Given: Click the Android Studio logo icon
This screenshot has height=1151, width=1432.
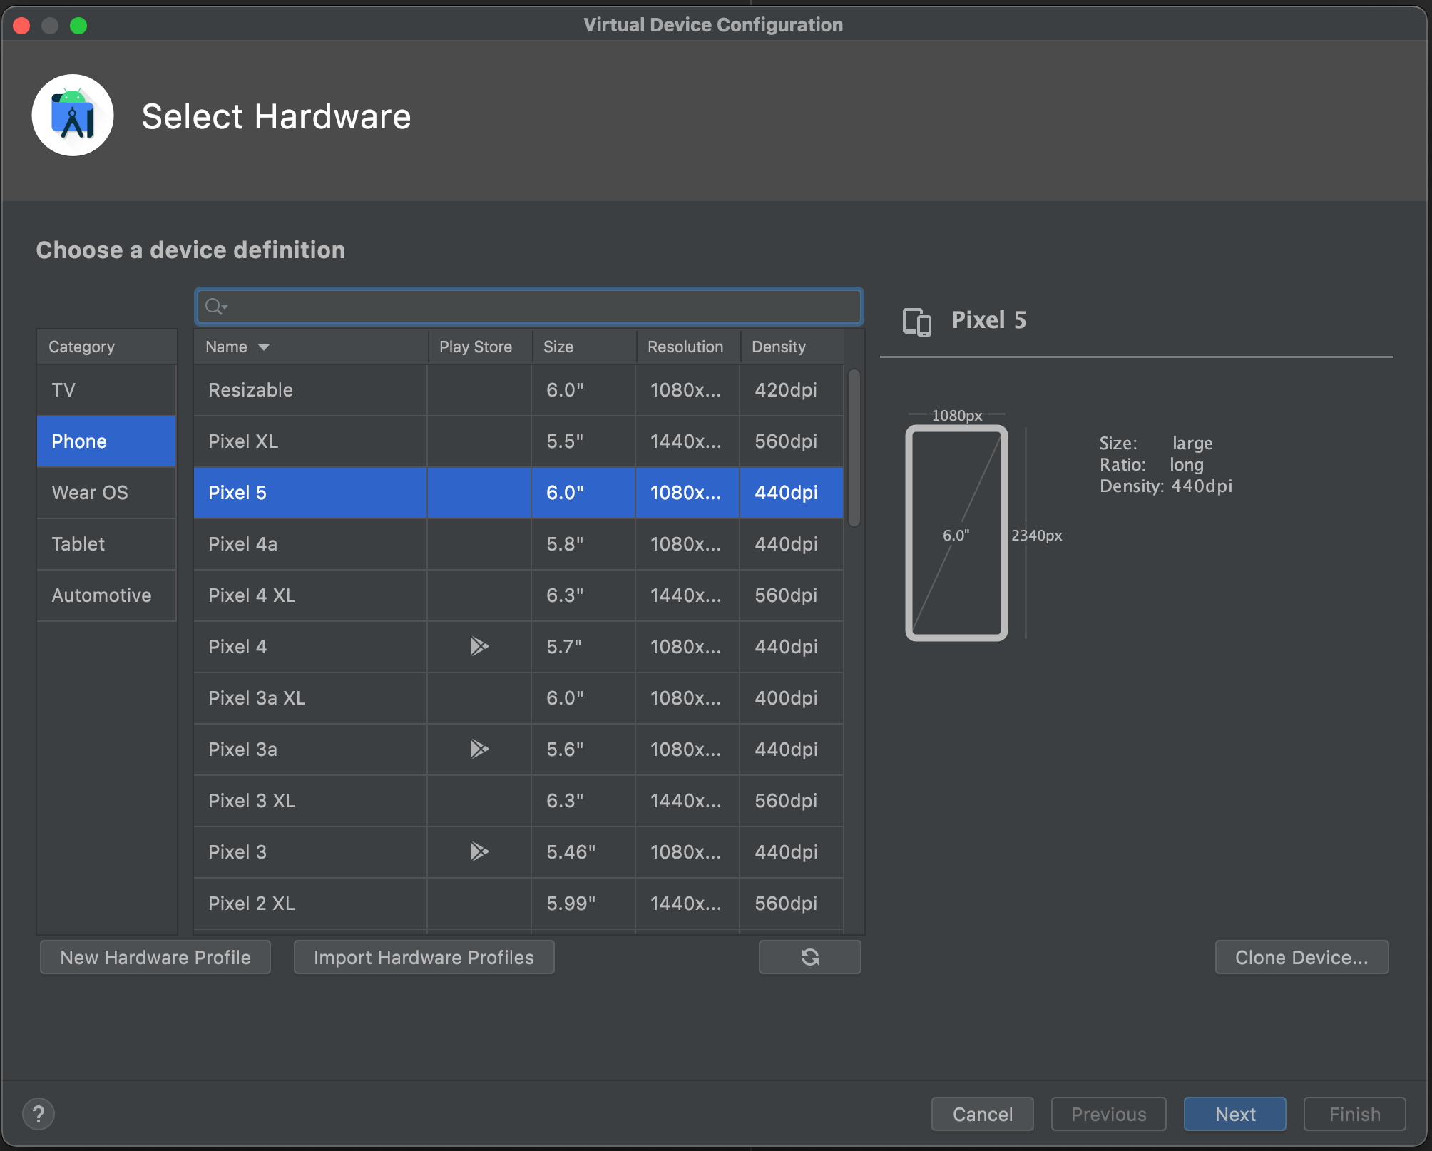Looking at the screenshot, I should click(73, 116).
